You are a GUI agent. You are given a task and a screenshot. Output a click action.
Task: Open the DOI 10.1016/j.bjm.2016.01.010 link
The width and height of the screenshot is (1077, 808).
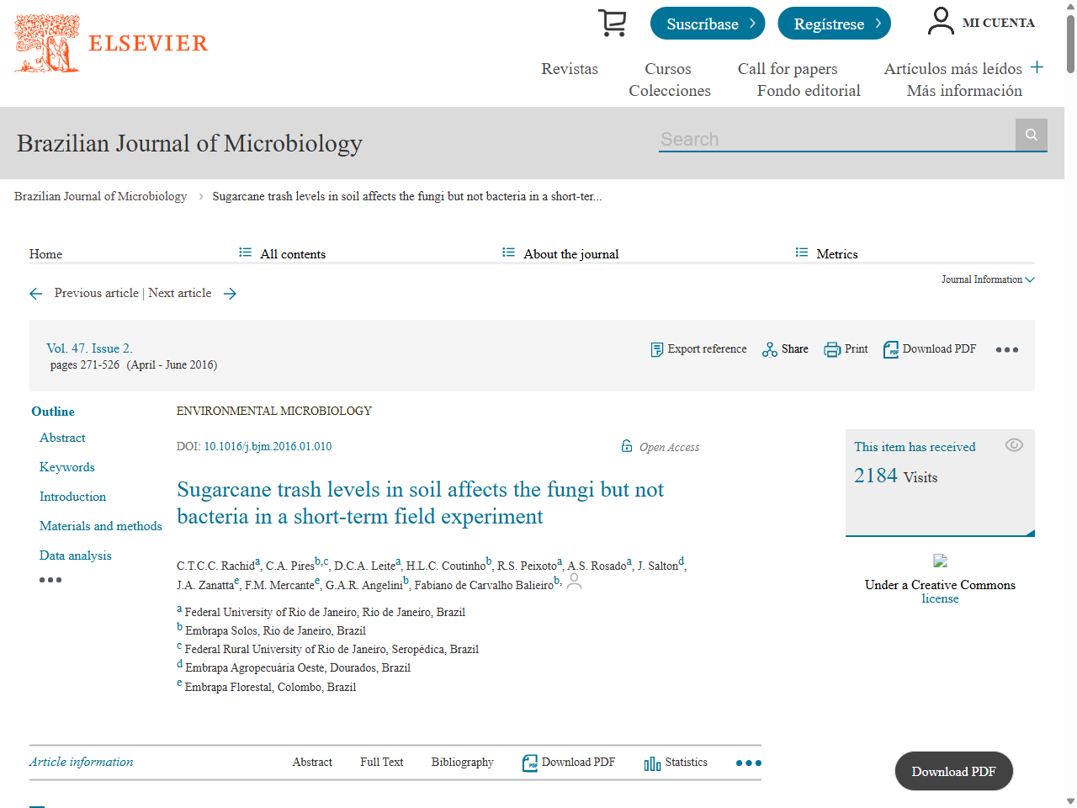[268, 447]
